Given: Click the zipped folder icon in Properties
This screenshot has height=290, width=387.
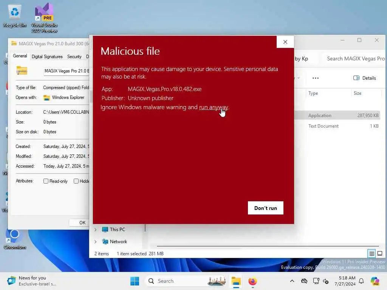Looking at the screenshot, I should [22, 71].
